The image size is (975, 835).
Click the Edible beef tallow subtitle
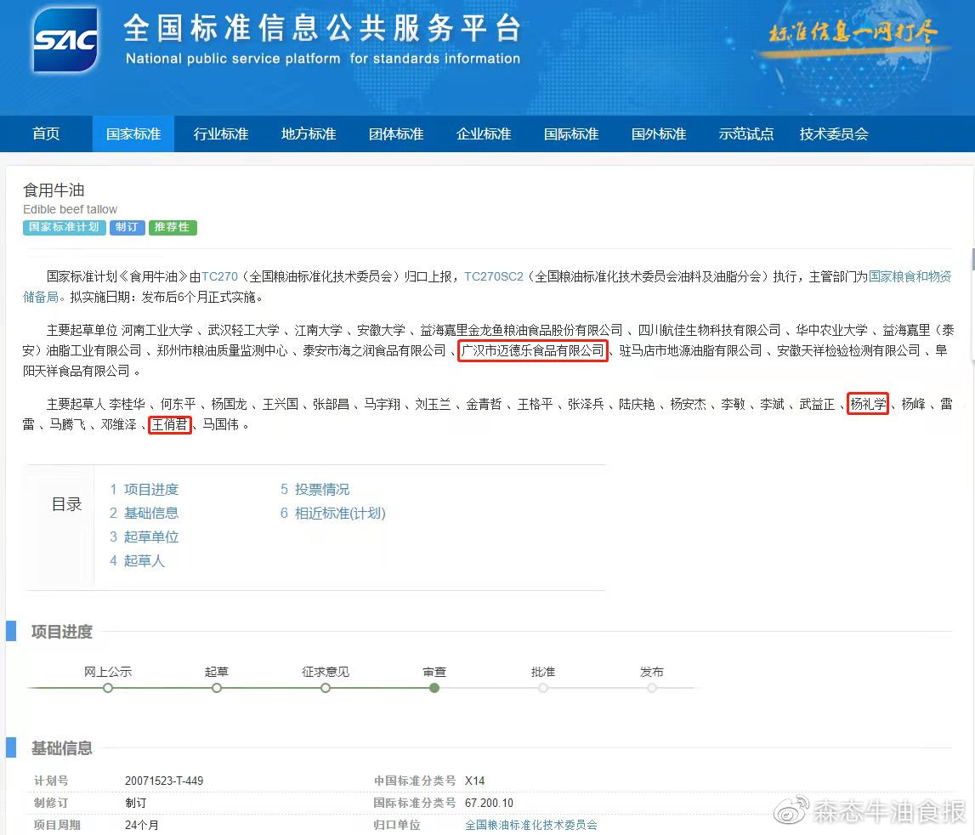point(70,210)
